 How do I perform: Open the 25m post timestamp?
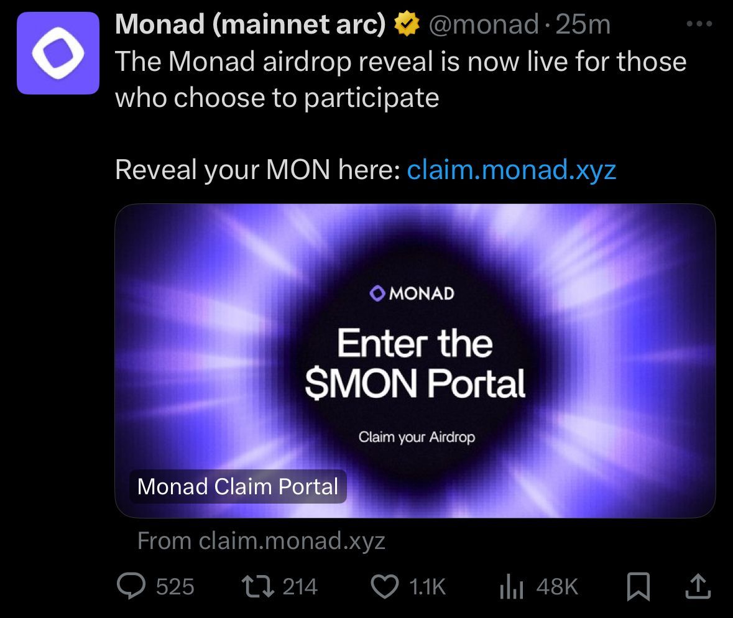[x=583, y=25]
